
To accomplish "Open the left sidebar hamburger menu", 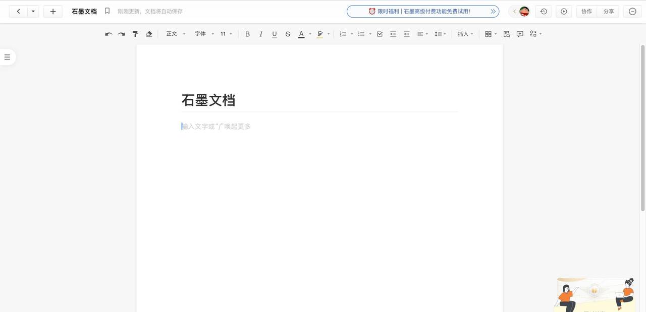I will coord(7,56).
